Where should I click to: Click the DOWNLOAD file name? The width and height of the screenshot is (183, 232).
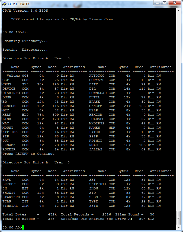(x=98, y=93)
